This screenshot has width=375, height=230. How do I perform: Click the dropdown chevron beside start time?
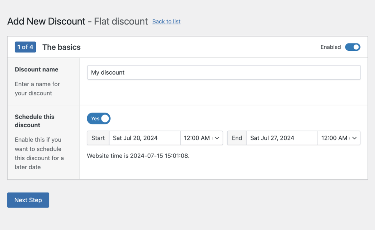(218, 138)
